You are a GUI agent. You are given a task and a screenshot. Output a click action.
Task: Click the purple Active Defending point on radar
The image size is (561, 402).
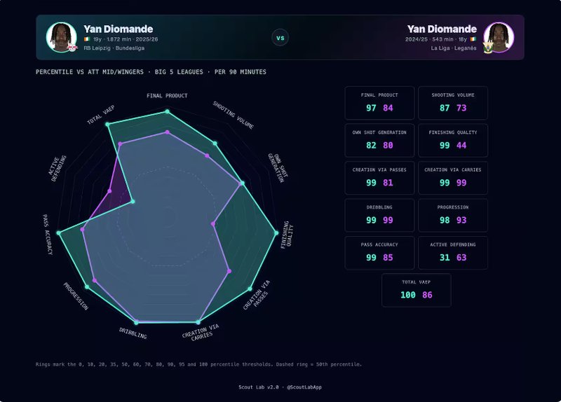point(109,191)
